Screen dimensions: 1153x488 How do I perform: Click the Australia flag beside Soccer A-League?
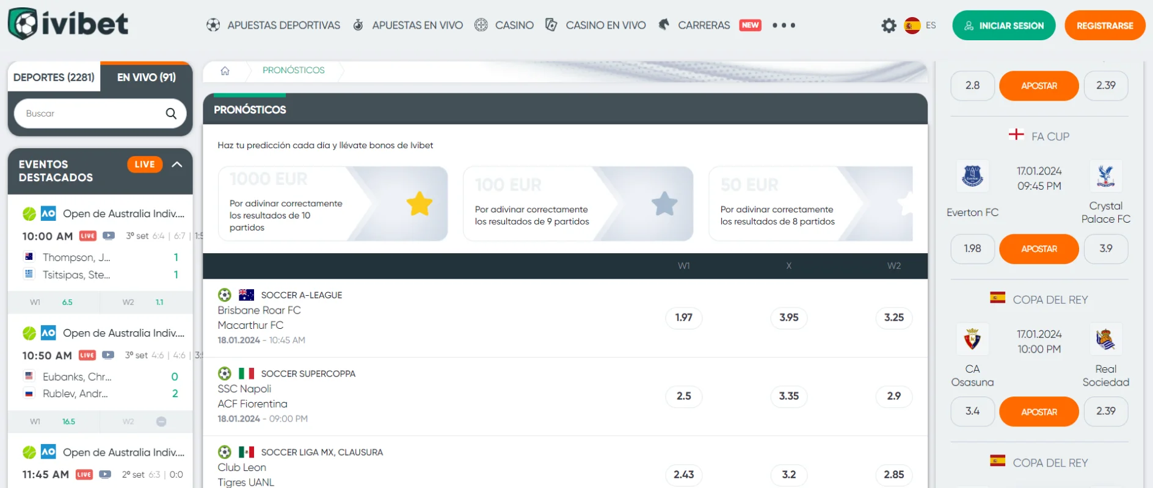246,295
